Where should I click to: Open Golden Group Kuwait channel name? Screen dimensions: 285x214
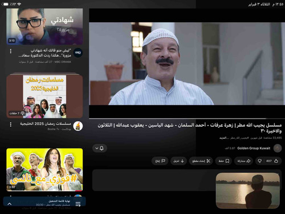coord(254,148)
